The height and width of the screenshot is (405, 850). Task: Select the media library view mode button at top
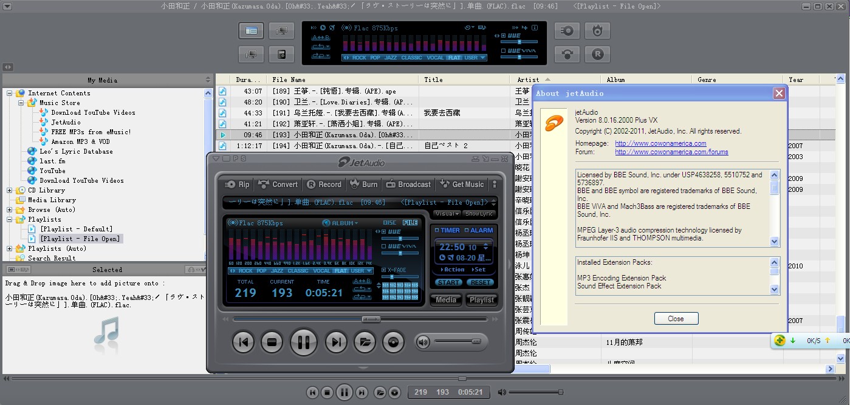pyautogui.click(x=251, y=30)
